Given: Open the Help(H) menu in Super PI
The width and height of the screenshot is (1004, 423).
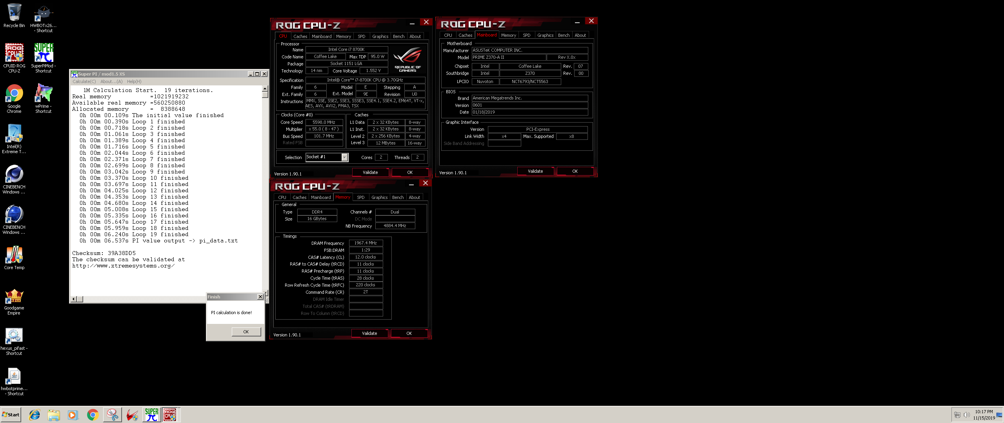Looking at the screenshot, I should (x=134, y=81).
